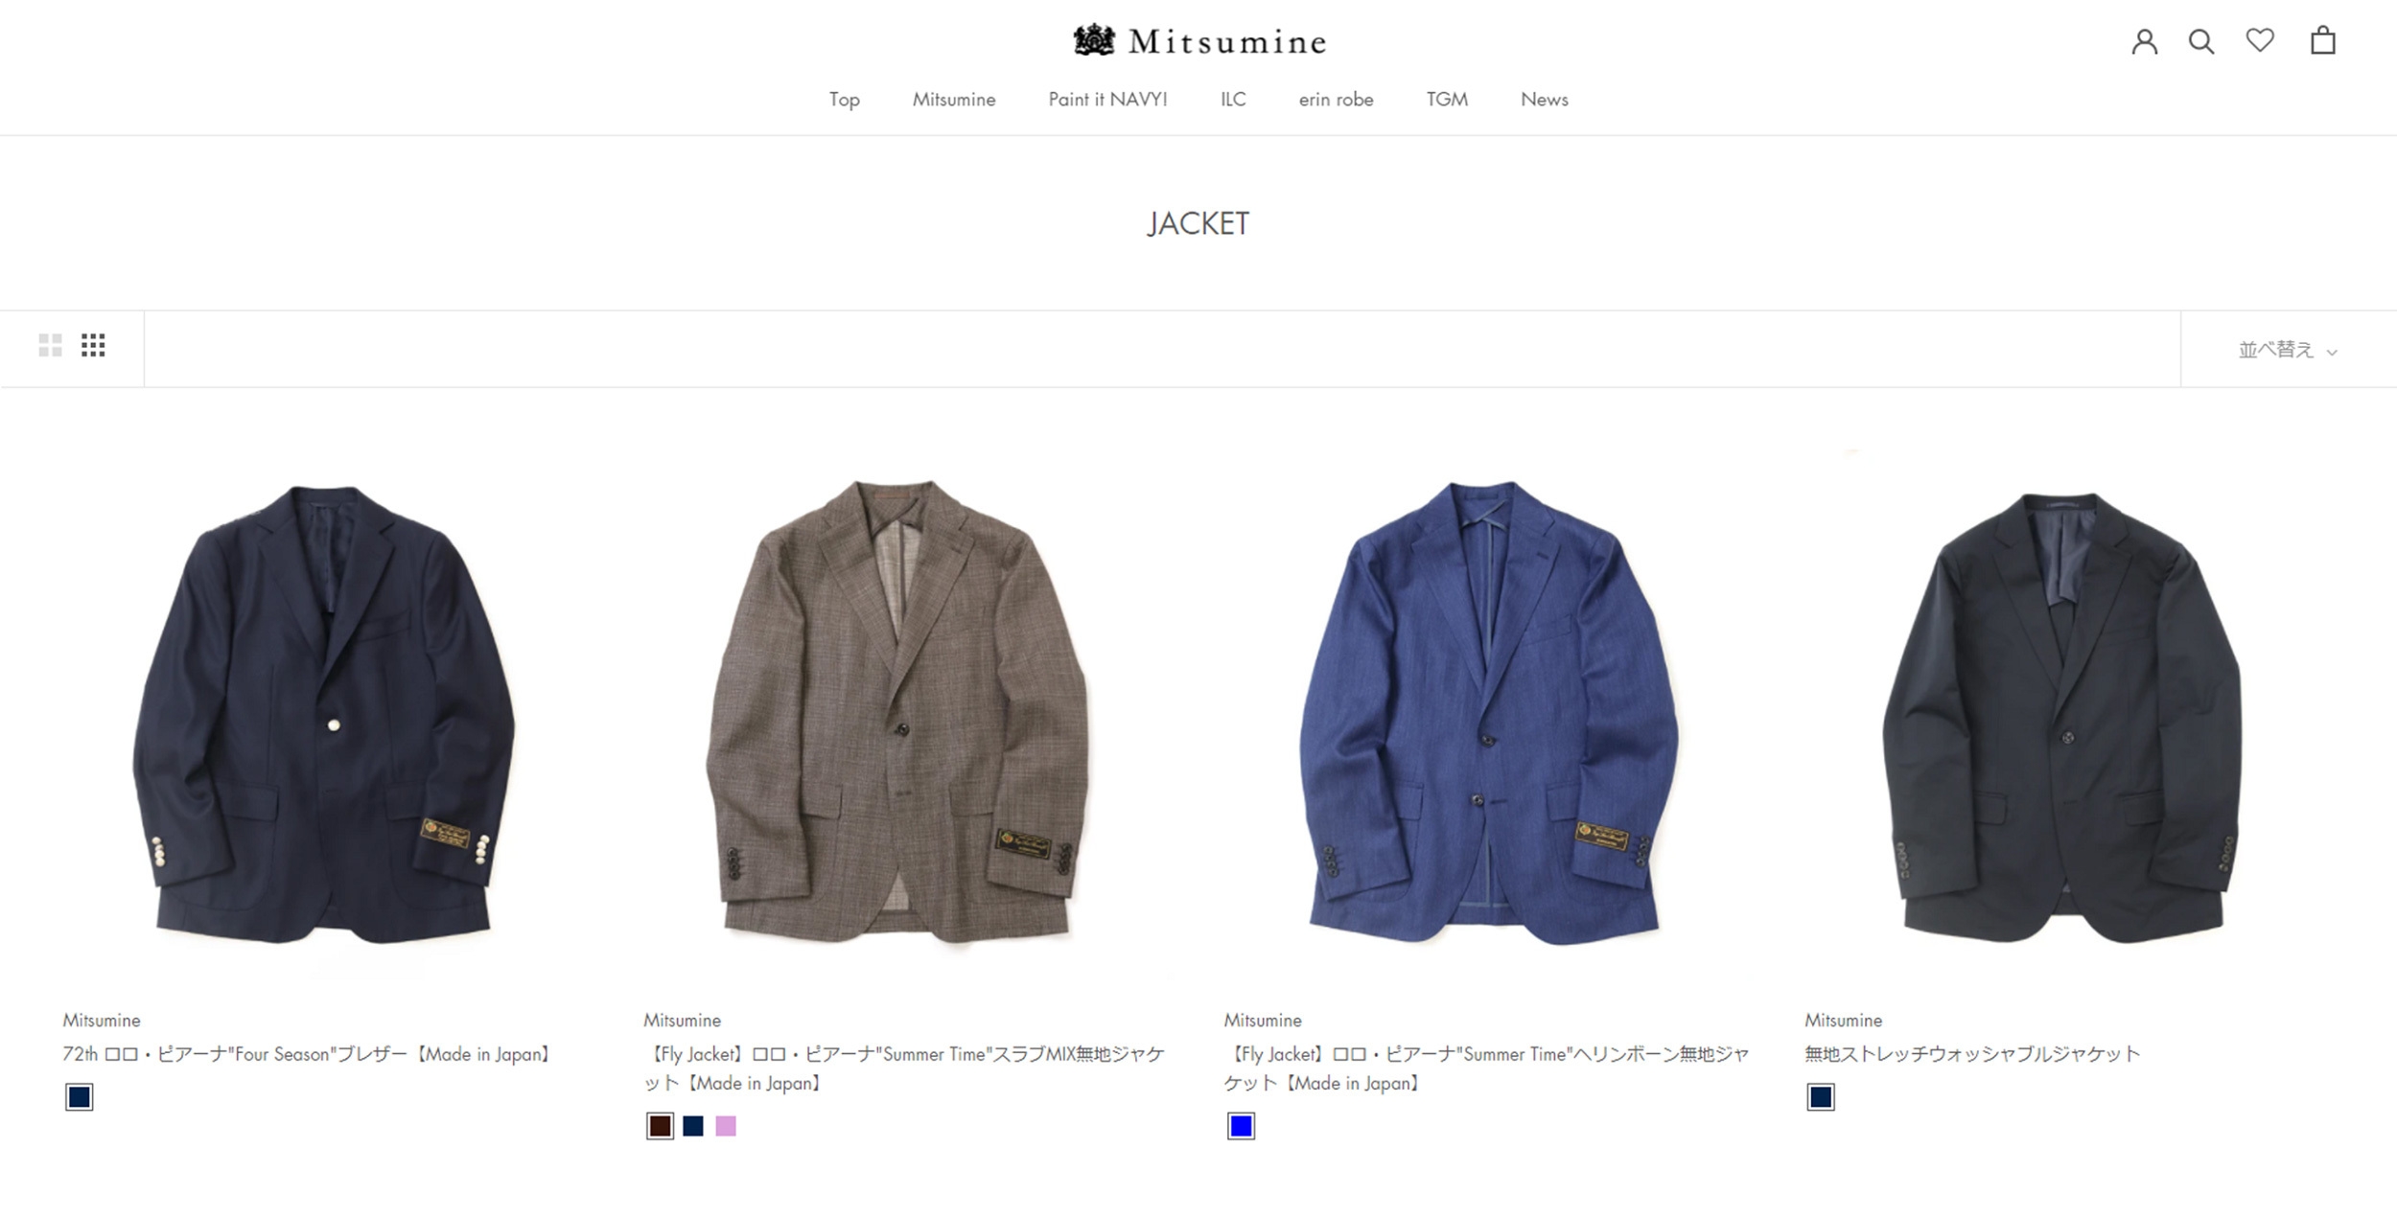Click the brown Slub MIX jacket thumbnail

pyautogui.click(x=897, y=710)
